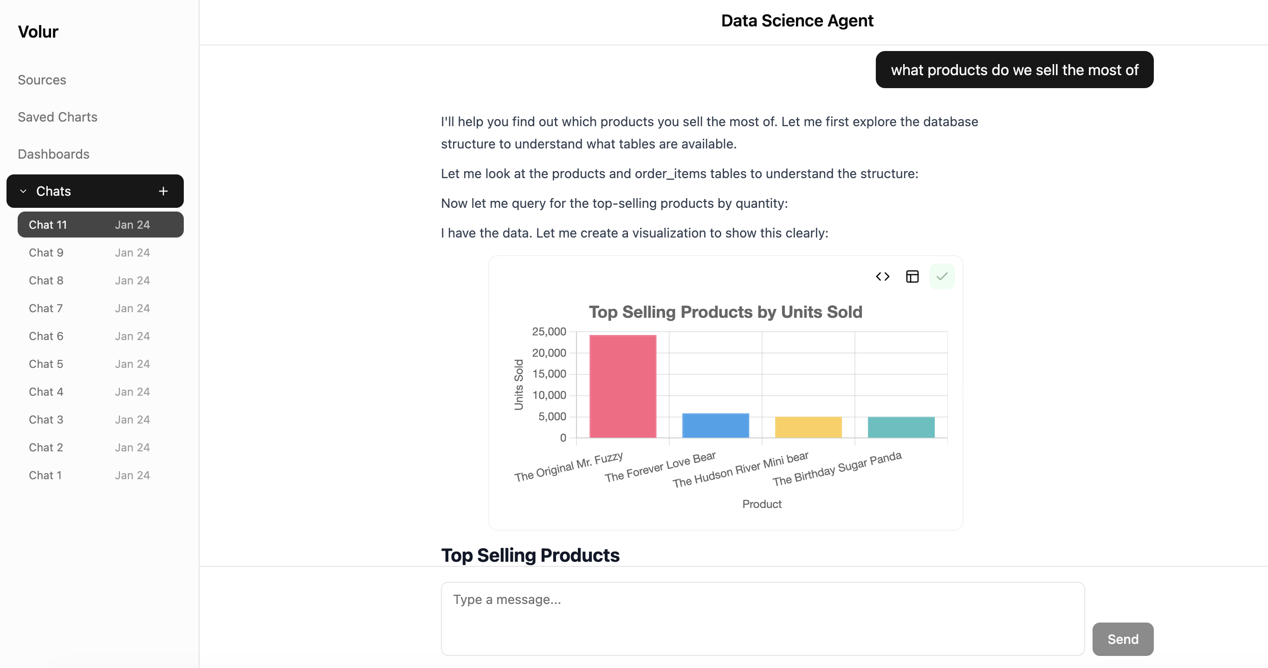The width and height of the screenshot is (1268, 668).
Task: Open Chat 9 conversation
Action: click(46, 253)
